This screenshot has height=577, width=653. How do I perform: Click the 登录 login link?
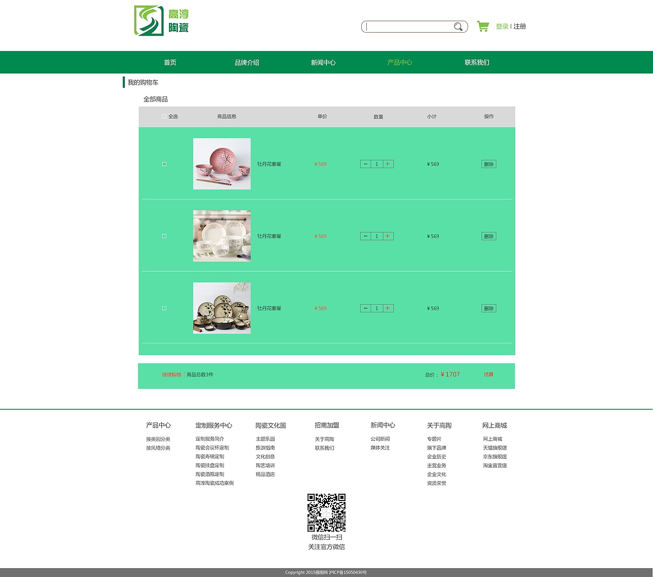click(x=501, y=26)
